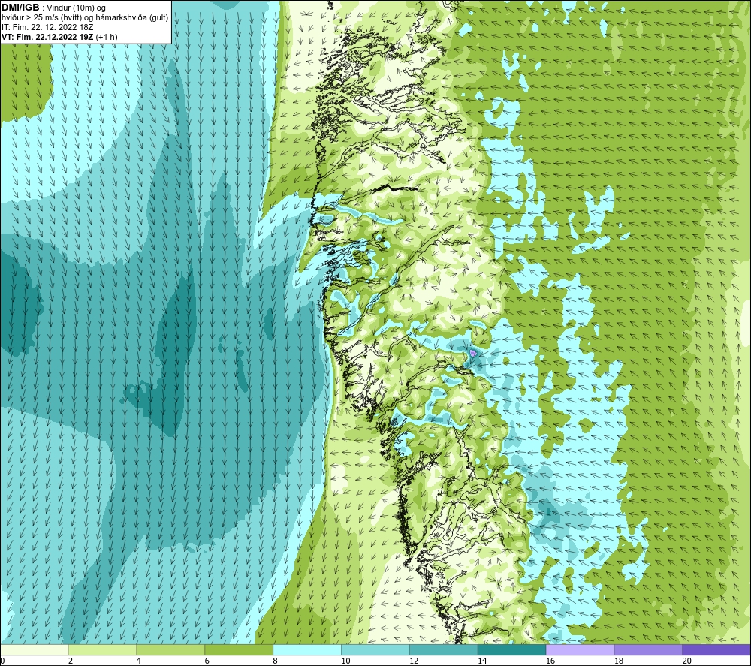Click the 8–10 m/s light cyan legend swatch
This screenshot has height=666, width=751.
307,649
